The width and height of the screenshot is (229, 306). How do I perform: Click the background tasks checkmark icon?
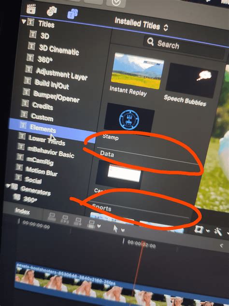click(x=116, y=3)
